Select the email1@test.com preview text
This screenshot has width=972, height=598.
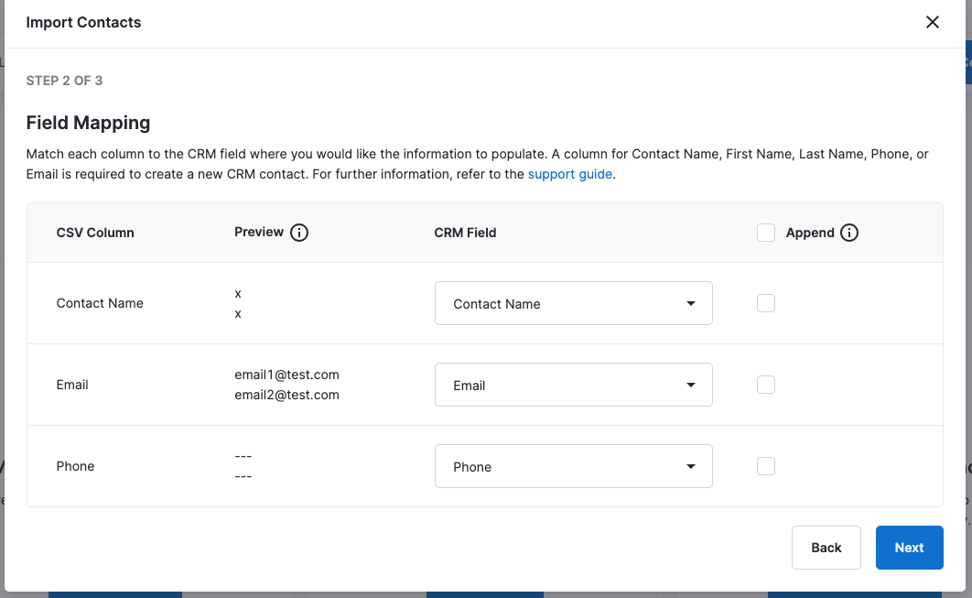click(x=286, y=375)
